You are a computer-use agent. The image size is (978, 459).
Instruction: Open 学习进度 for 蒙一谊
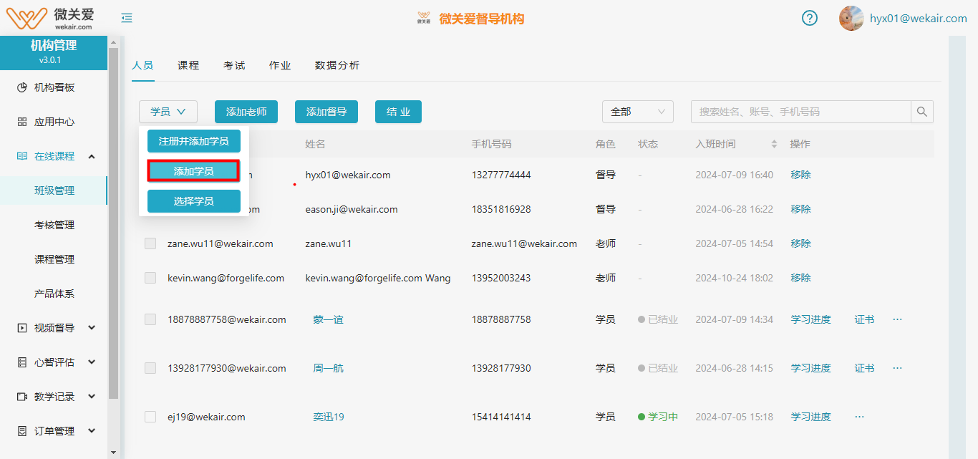(810, 319)
